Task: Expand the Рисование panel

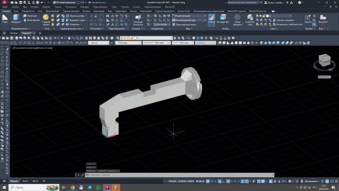Action: pyautogui.click(x=96, y=29)
